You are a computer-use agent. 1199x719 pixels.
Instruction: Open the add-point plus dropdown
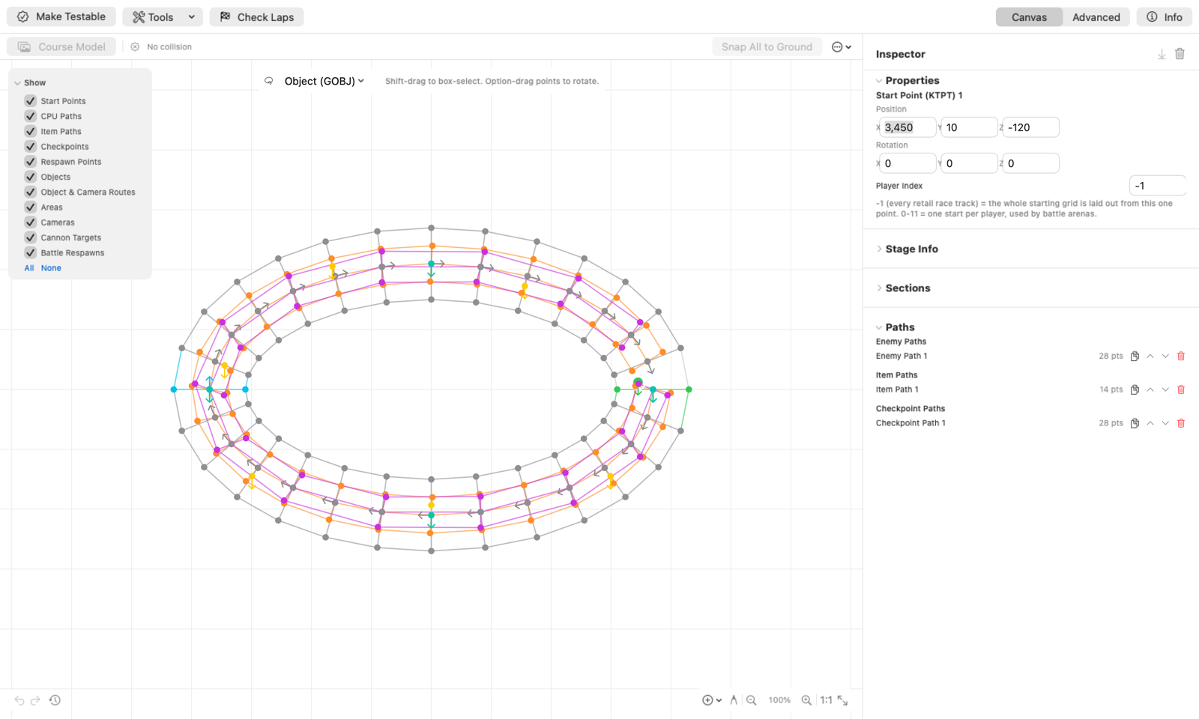712,700
